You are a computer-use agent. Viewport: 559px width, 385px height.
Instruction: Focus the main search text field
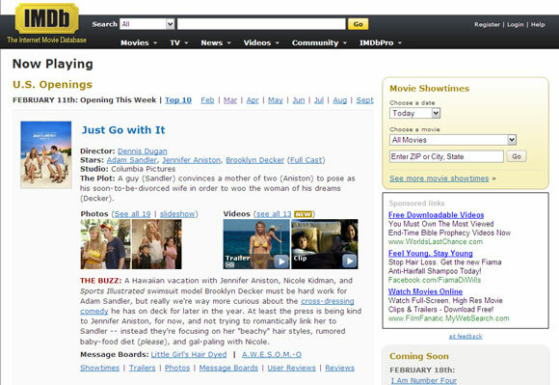pos(261,24)
